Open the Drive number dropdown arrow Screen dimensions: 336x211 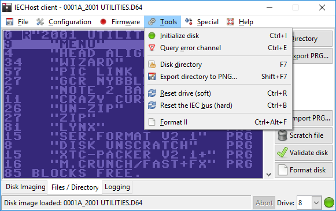pyautogui.click(x=316, y=202)
